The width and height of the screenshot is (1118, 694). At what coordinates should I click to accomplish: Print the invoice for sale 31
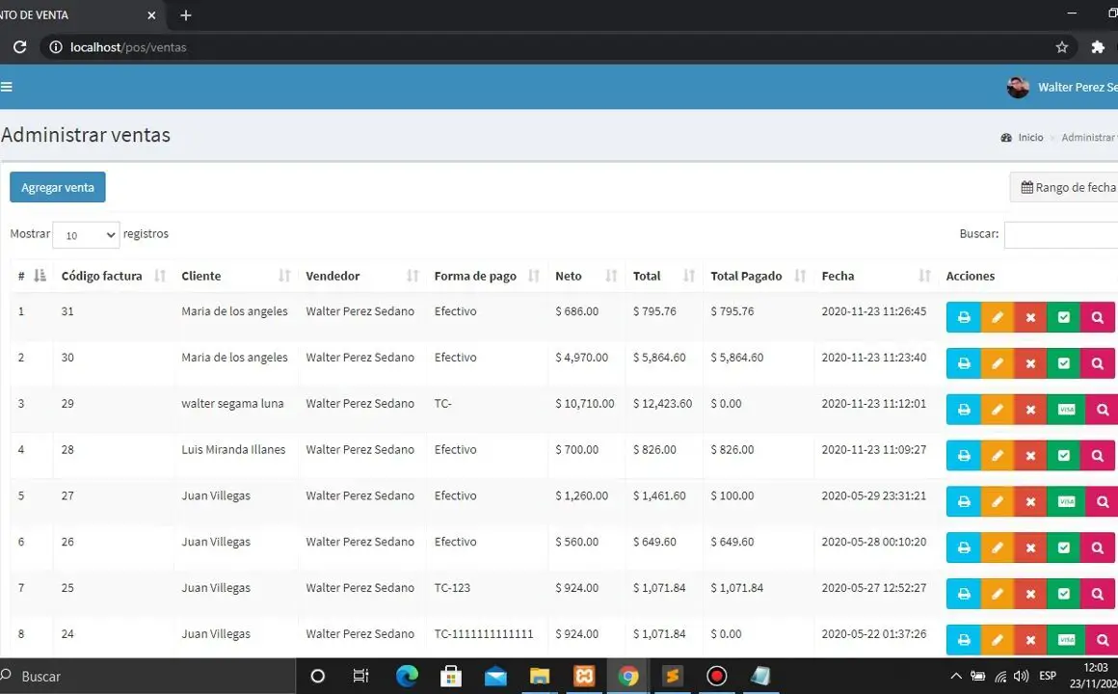[x=963, y=317]
